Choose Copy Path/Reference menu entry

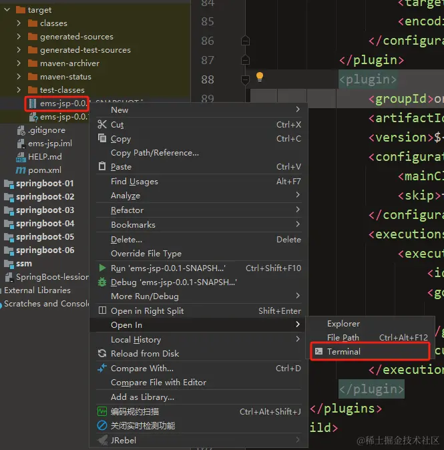[198, 152]
